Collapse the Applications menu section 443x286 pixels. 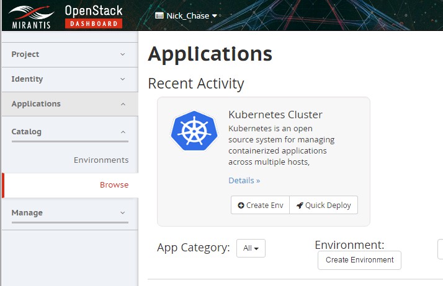(x=69, y=104)
